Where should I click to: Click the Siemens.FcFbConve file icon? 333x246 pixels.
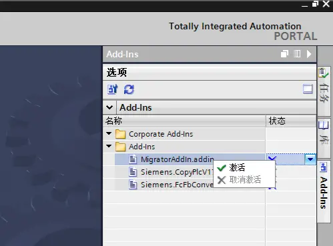tap(133, 185)
